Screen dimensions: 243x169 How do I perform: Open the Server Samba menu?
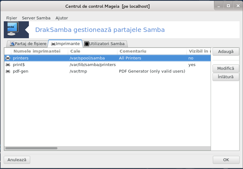(36, 18)
